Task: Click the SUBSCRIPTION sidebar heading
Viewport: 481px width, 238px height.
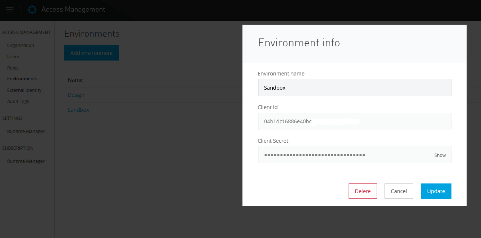Action: click(x=18, y=148)
